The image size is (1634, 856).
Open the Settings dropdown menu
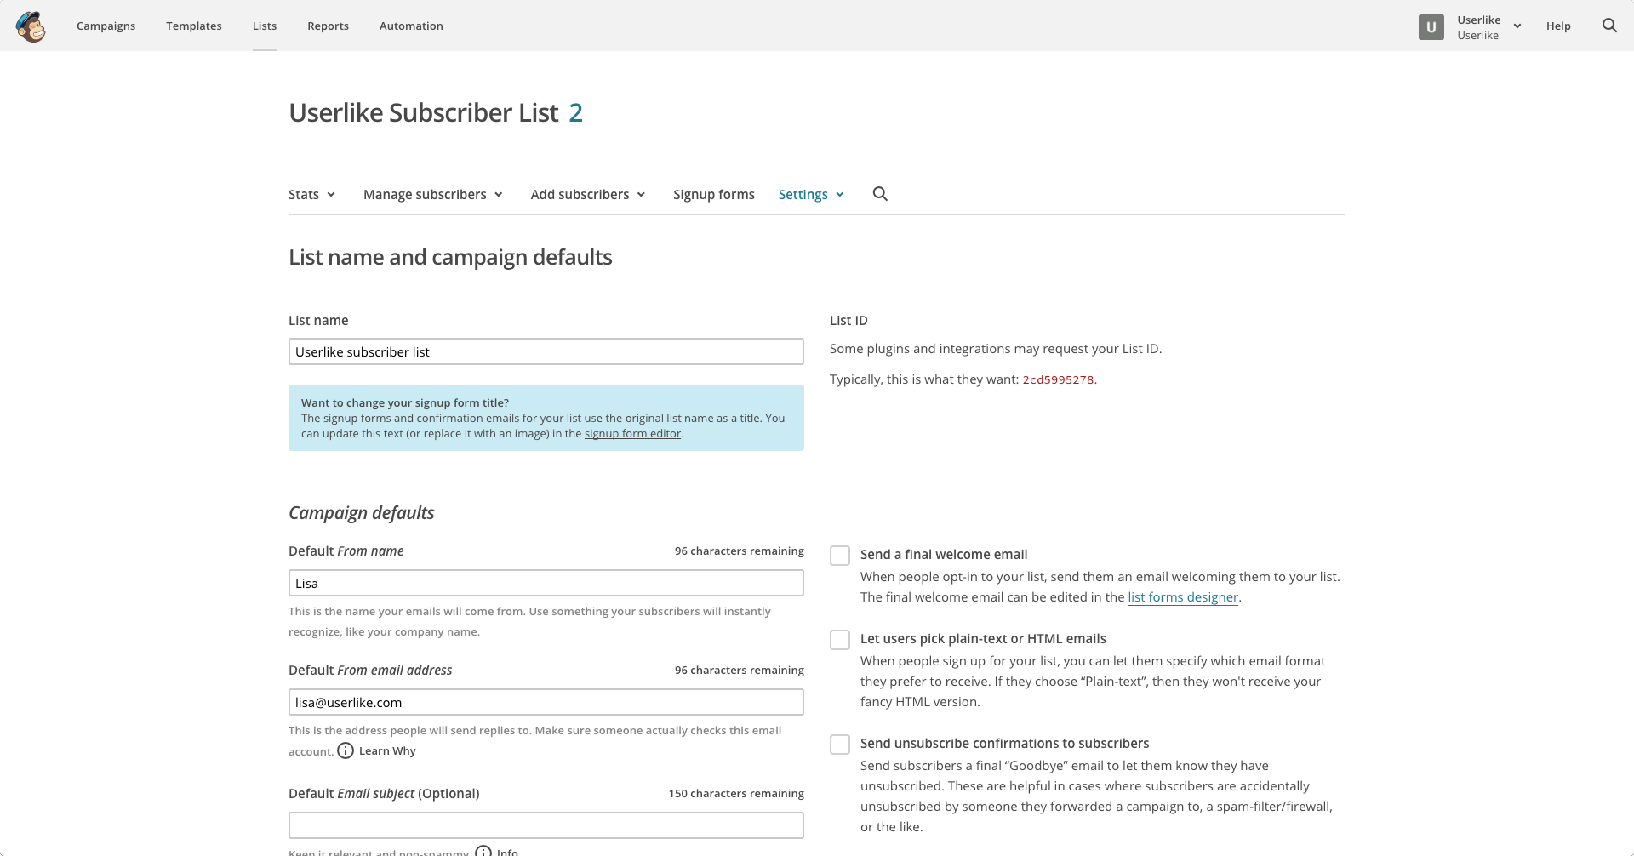[x=810, y=195]
